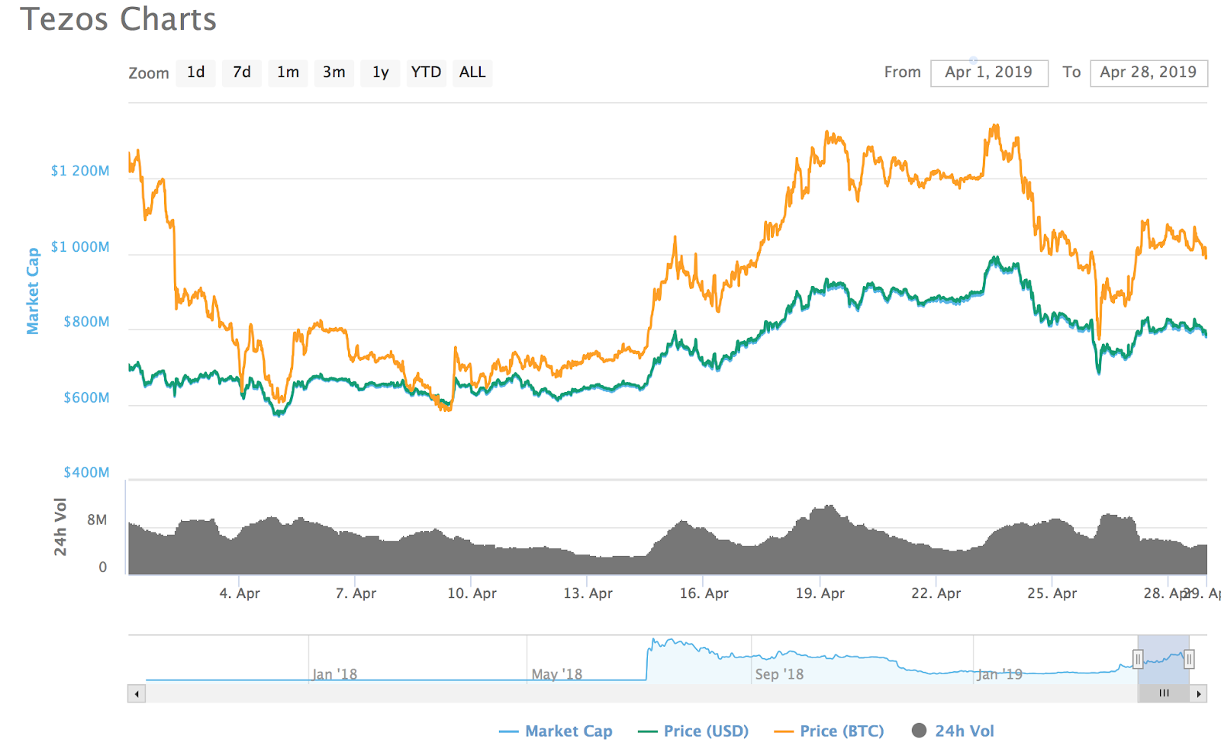Toggle 24h Vol series in legend

(953, 731)
